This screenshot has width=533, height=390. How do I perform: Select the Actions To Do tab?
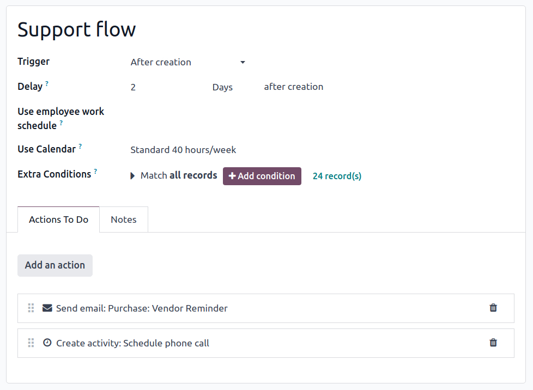[x=58, y=219]
